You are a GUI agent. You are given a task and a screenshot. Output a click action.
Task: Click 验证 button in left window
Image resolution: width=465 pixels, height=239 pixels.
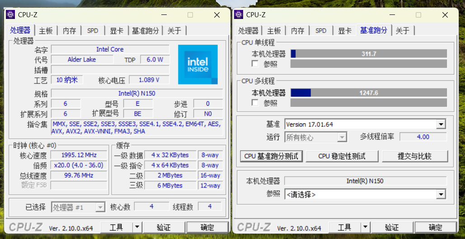pyautogui.click(x=164, y=227)
